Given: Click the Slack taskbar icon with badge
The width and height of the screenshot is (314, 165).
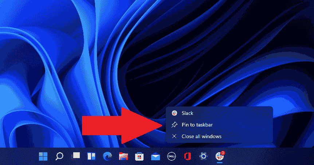Looking at the screenshot, I should pos(220,156).
